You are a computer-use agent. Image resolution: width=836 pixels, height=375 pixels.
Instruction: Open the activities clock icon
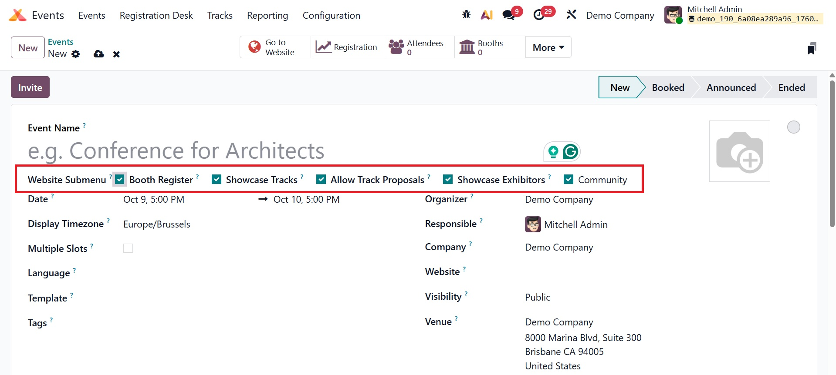click(x=539, y=15)
